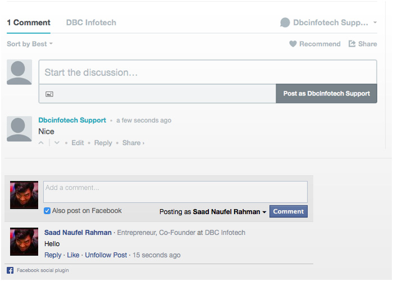Click Saad Naufel Rahman's profile photo by Hello

(24, 242)
